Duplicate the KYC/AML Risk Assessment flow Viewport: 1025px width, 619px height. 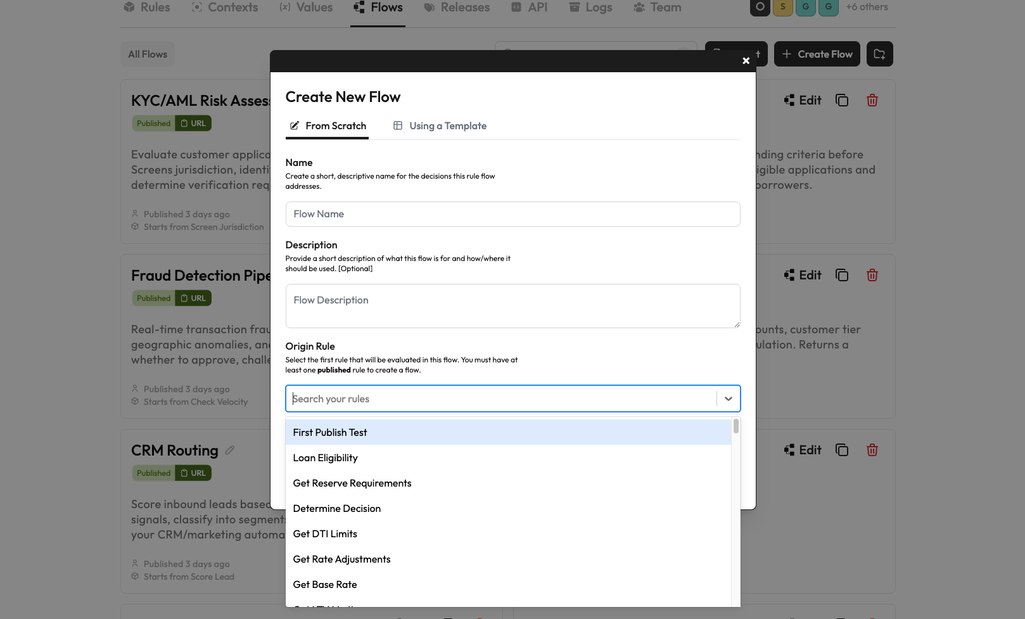842,100
